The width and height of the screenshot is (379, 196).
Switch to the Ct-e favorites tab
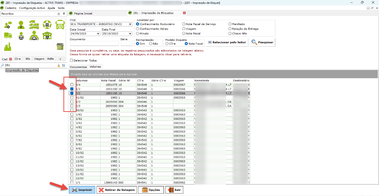pos(18,59)
